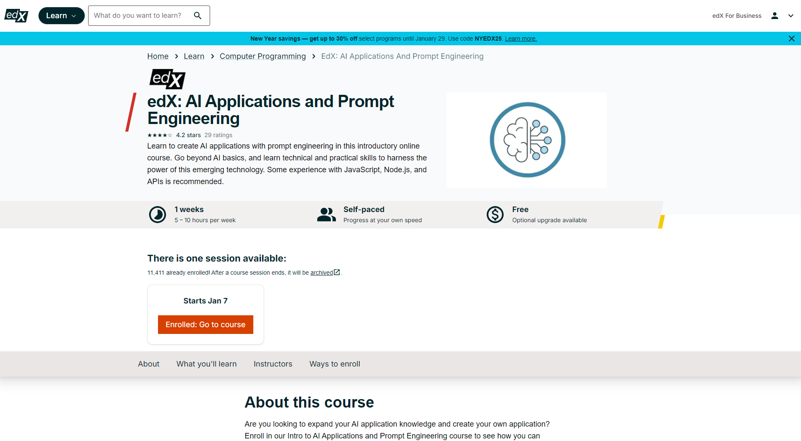Click the edX institution logo above title
This screenshot has width=801, height=441.
167,79
